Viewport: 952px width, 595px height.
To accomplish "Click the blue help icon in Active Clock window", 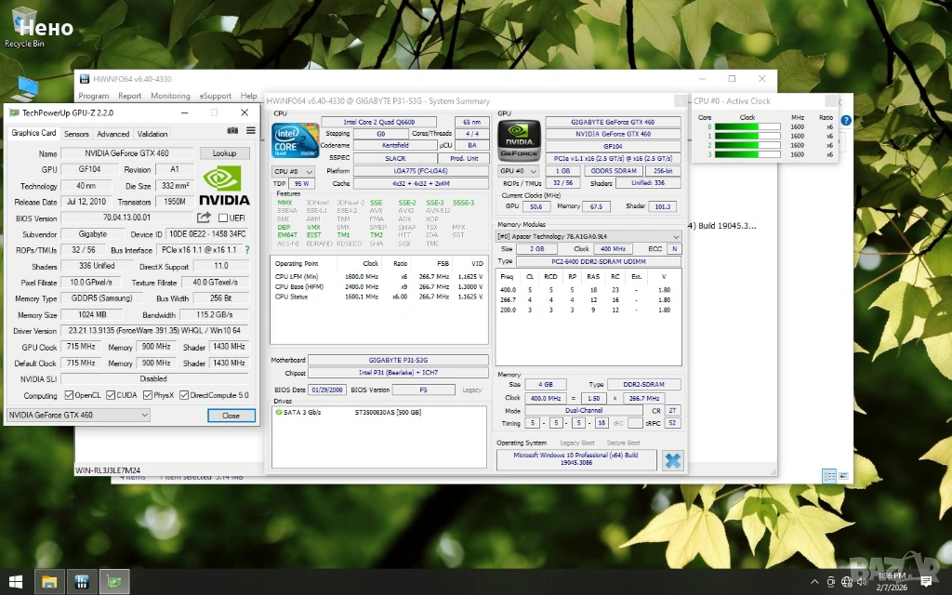I will [x=846, y=120].
